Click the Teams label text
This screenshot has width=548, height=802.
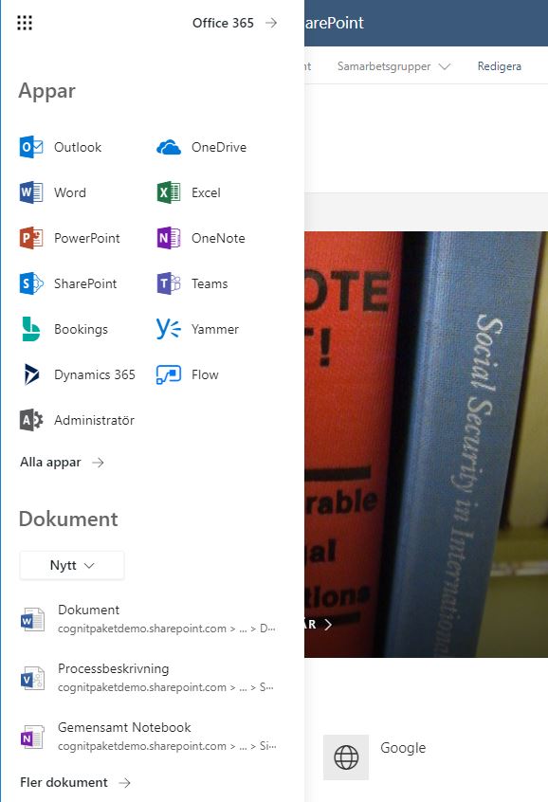click(x=210, y=283)
